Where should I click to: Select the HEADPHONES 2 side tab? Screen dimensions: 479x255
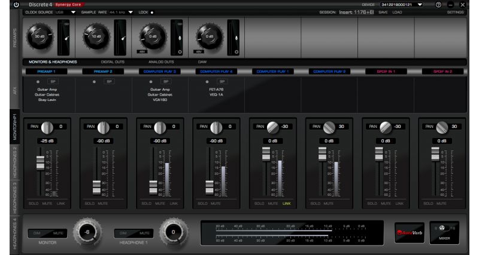click(x=14, y=162)
